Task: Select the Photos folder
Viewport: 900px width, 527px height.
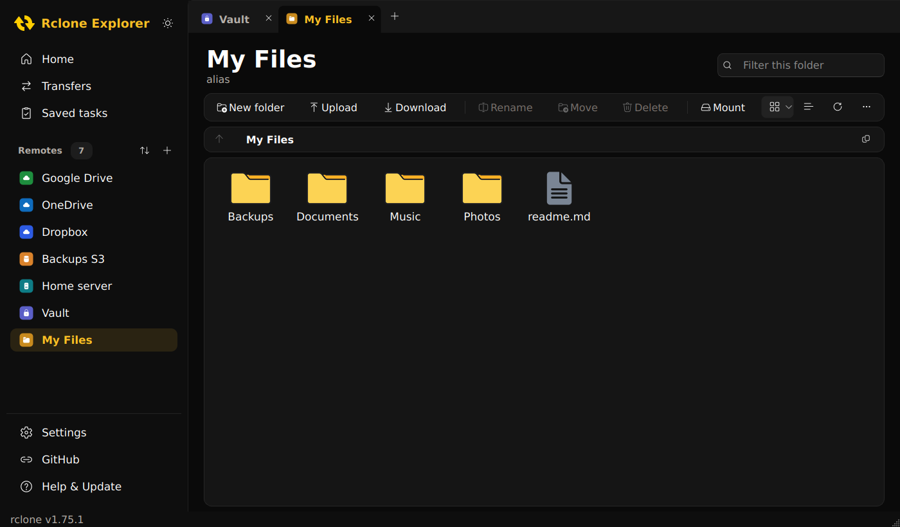Action: pyautogui.click(x=482, y=197)
